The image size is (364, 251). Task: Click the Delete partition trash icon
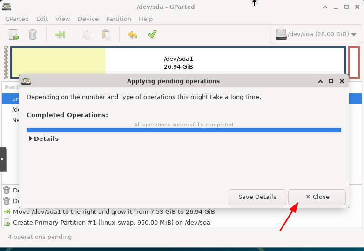pos(33,34)
